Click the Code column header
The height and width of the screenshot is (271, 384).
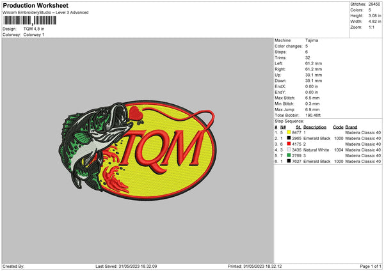tap(338, 127)
